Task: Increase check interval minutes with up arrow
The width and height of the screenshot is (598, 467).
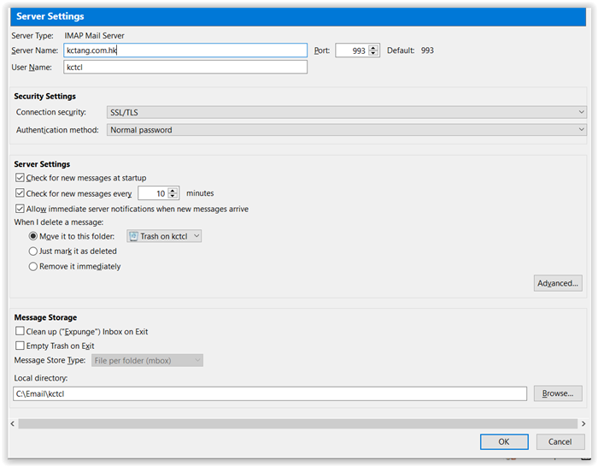Action: [173, 191]
